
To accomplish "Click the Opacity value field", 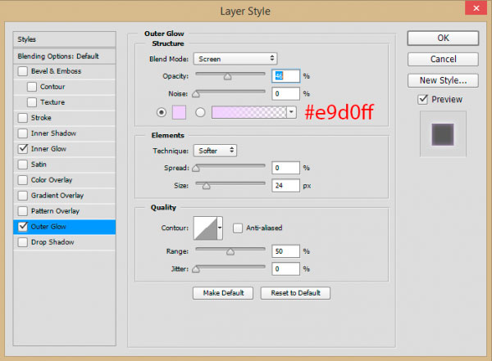I will pyautogui.click(x=285, y=76).
